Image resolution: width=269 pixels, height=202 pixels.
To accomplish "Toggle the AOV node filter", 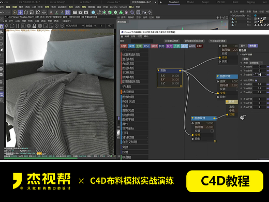I will [192, 46].
